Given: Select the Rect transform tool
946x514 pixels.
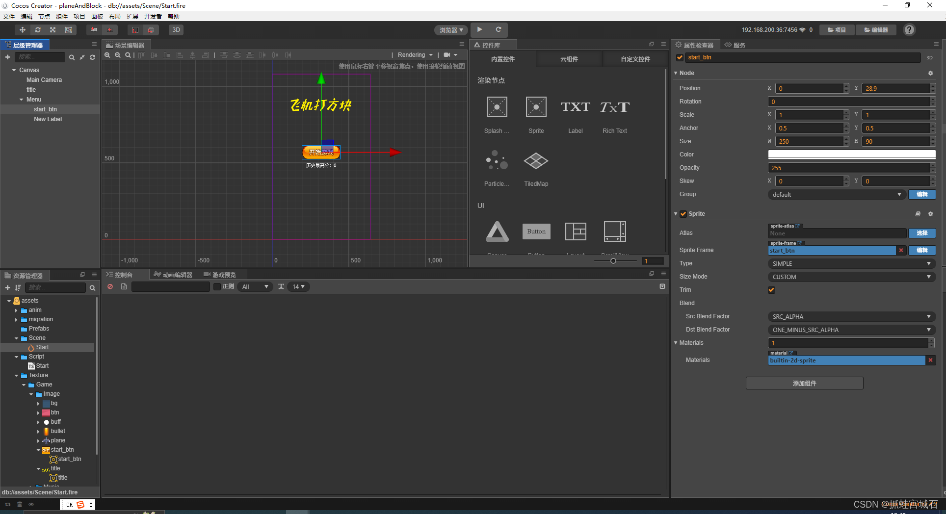Looking at the screenshot, I should coord(68,30).
